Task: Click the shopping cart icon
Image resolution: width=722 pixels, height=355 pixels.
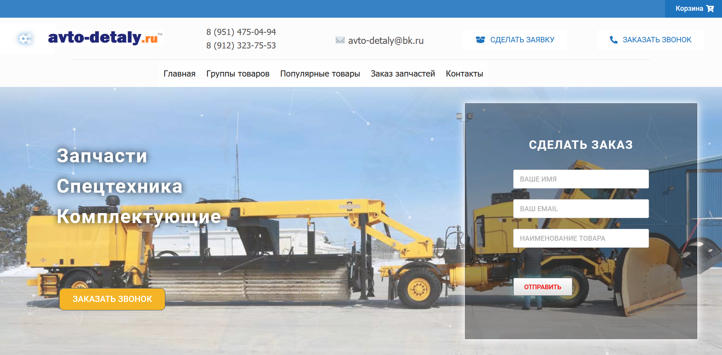Action: 710,8
